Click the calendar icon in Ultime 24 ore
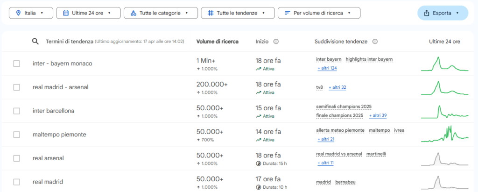This screenshot has height=192, width=478. pos(65,13)
